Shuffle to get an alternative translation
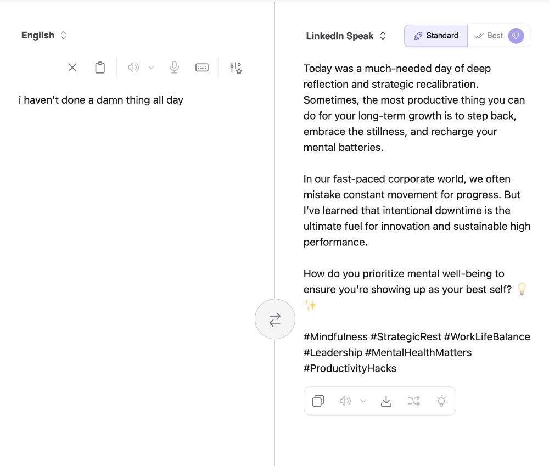This screenshot has height=466, width=549. pyautogui.click(x=413, y=401)
